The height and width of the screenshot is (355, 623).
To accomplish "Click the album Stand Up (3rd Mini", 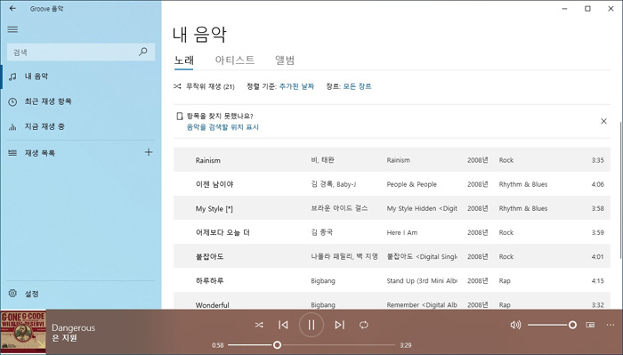I will [422, 281].
